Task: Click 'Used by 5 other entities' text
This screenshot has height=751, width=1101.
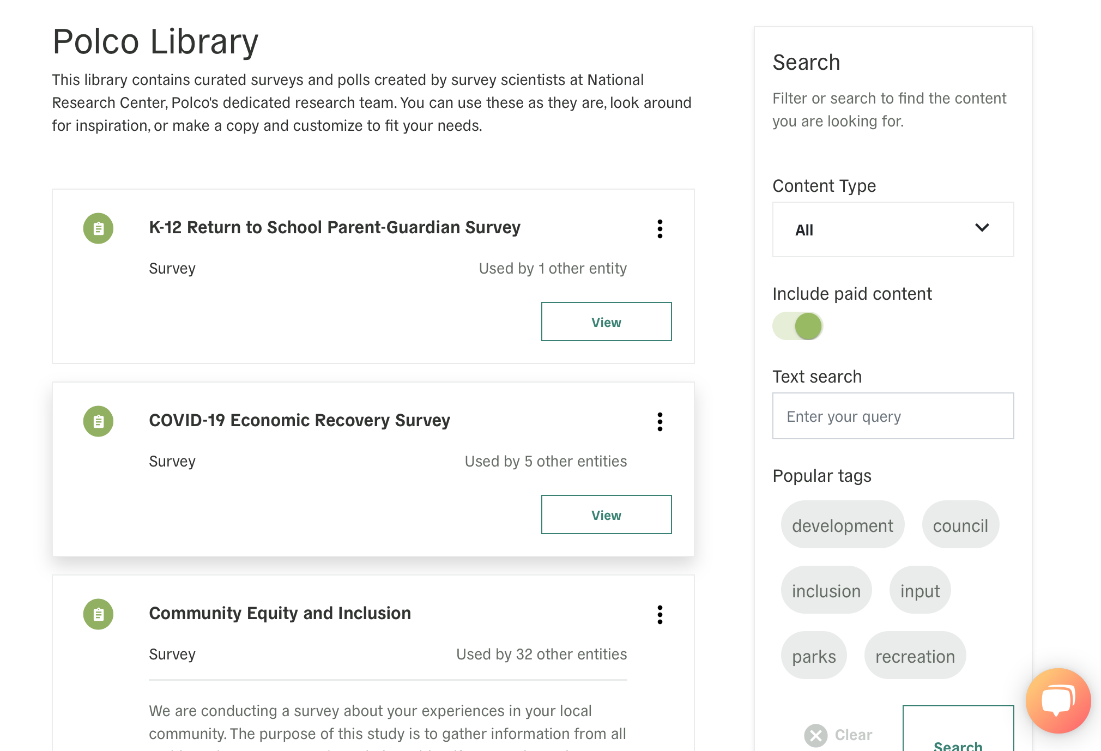Action: tap(546, 461)
